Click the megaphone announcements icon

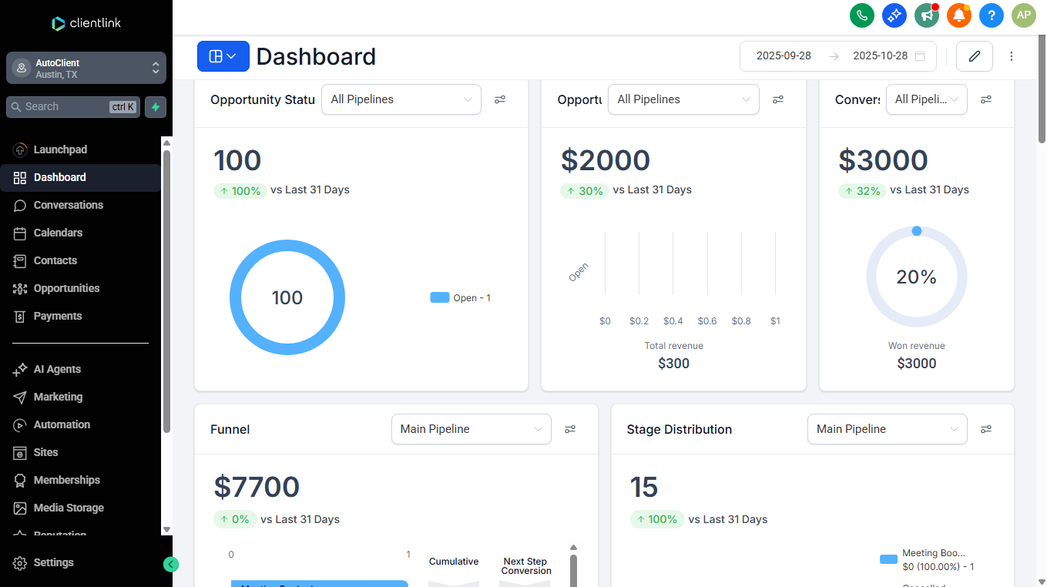(926, 15)
